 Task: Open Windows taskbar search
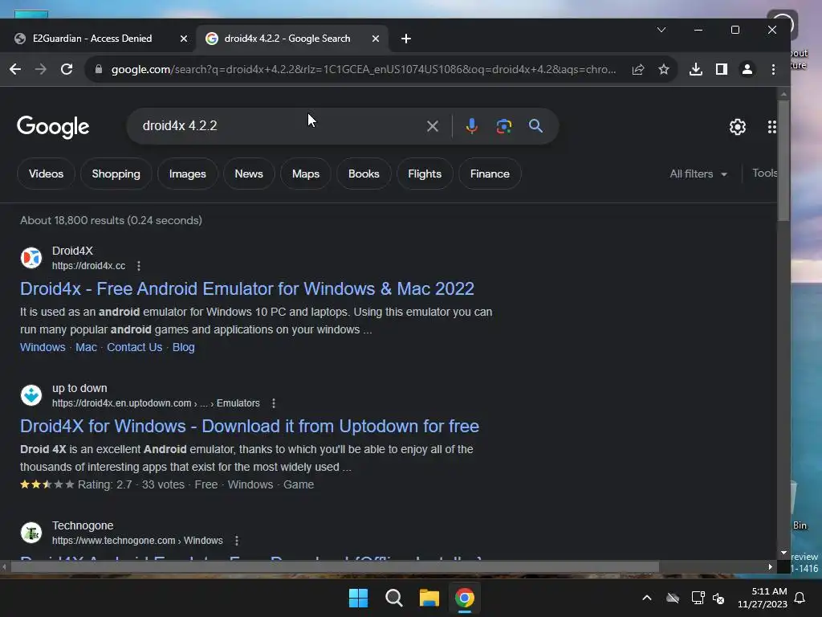393,598
